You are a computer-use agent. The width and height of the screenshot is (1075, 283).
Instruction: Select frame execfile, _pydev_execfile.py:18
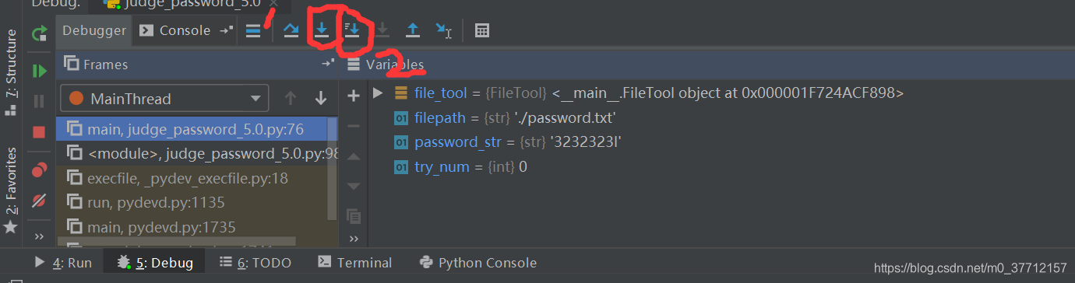pyautogui.click(x=192, y=178)
